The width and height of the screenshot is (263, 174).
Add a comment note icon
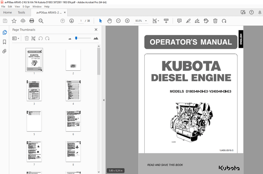point(179,21)
